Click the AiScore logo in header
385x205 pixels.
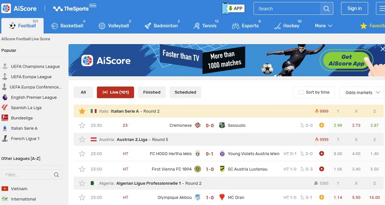[x=19, y=8]
